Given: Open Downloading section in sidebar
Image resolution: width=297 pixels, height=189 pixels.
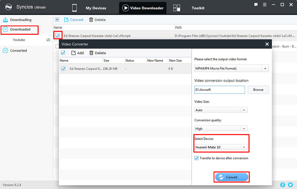Looking at the screenshot, I should click(21, 20).
